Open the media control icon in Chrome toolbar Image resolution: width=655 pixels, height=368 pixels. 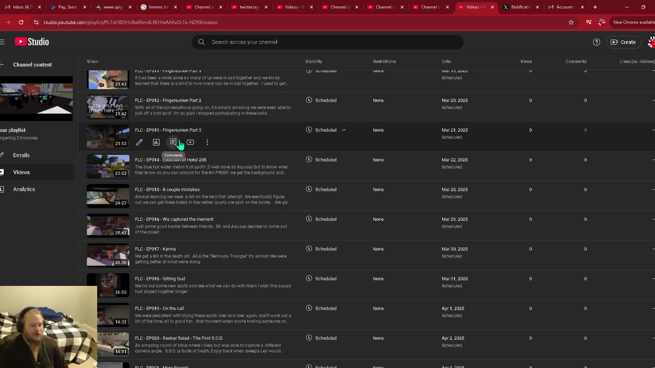click(588, 22)
